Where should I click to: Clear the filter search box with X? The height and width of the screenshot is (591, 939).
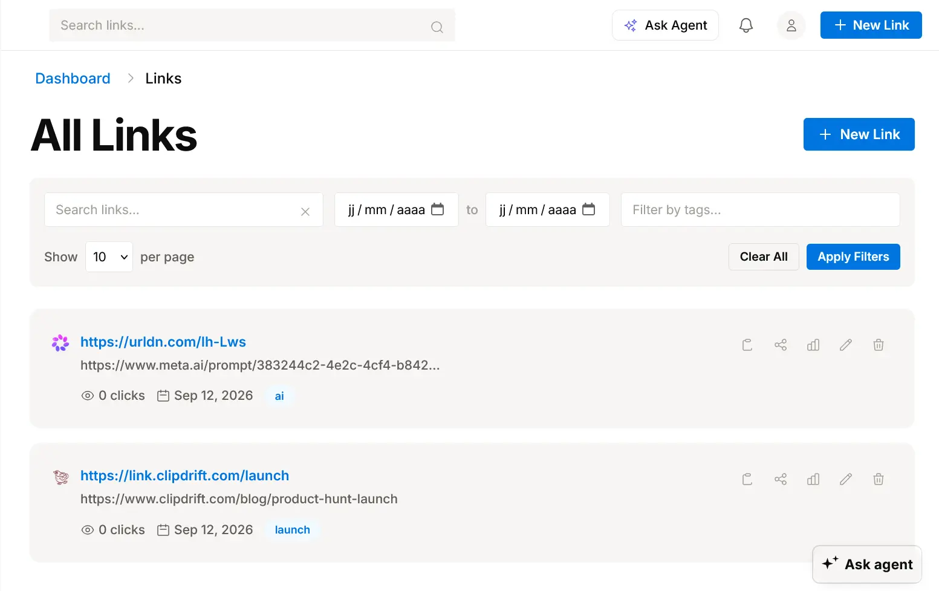click(305, 211)
